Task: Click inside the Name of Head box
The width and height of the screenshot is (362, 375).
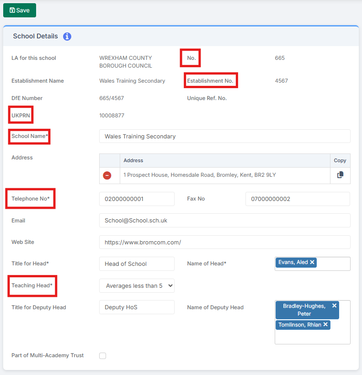Action: pyautogui.click(x=334, y=264)
